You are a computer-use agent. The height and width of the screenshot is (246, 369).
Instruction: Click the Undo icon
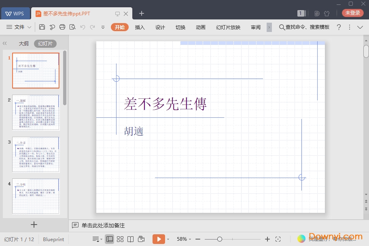[83, 27]
